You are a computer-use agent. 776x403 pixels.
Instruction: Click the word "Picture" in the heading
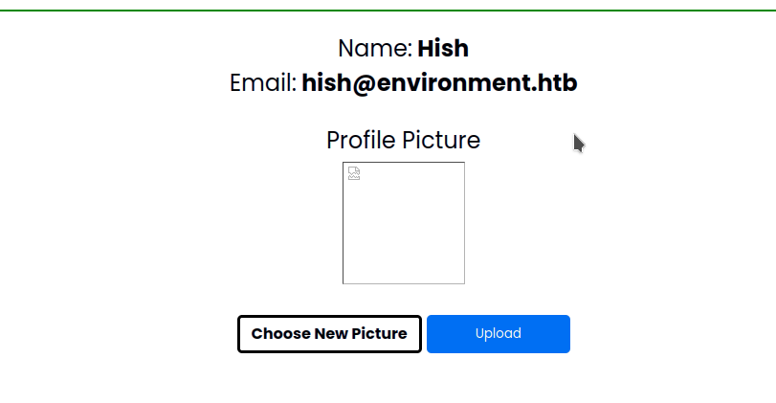tap(441, 141)
